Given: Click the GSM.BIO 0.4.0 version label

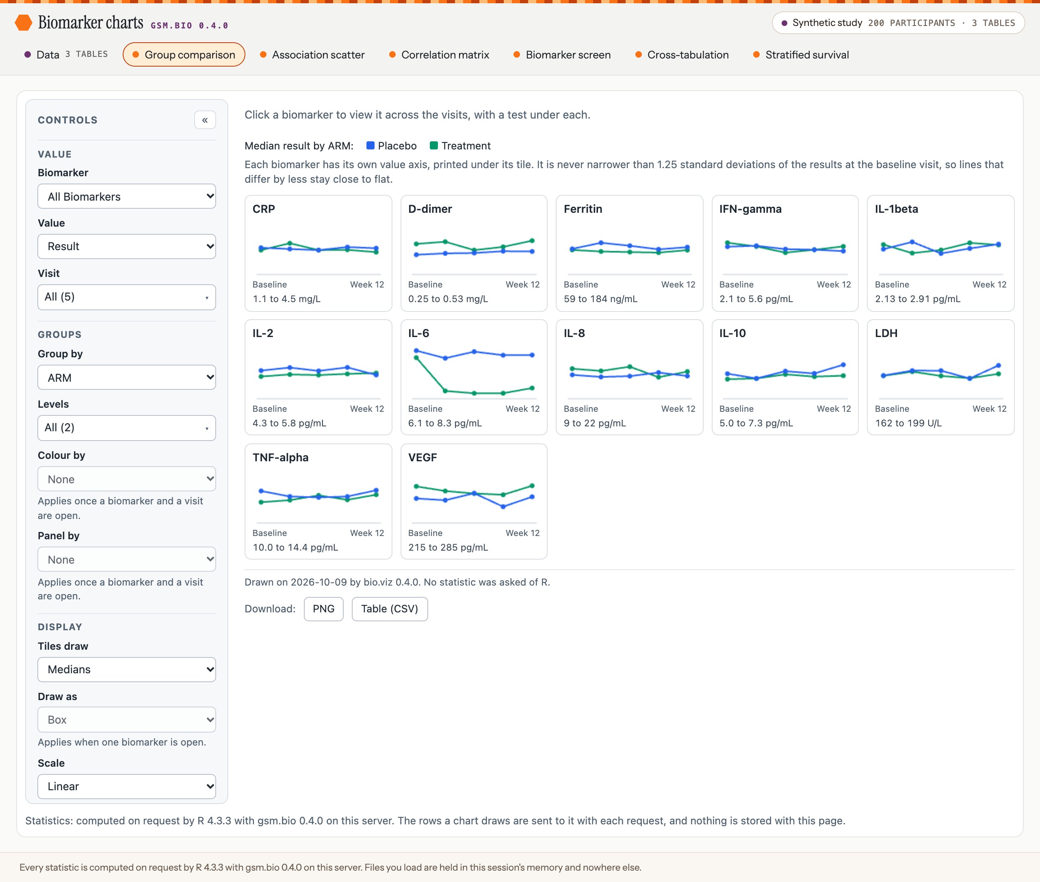Looking at the screenshot, I should (189, 26).
